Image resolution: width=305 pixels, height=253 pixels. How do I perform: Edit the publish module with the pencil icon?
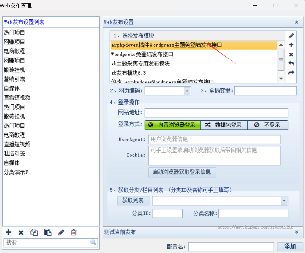(291, 36)
